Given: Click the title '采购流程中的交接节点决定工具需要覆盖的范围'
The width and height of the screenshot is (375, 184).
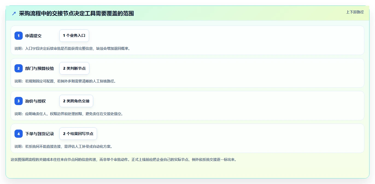Looking at the screenshot, I should 77,14.
